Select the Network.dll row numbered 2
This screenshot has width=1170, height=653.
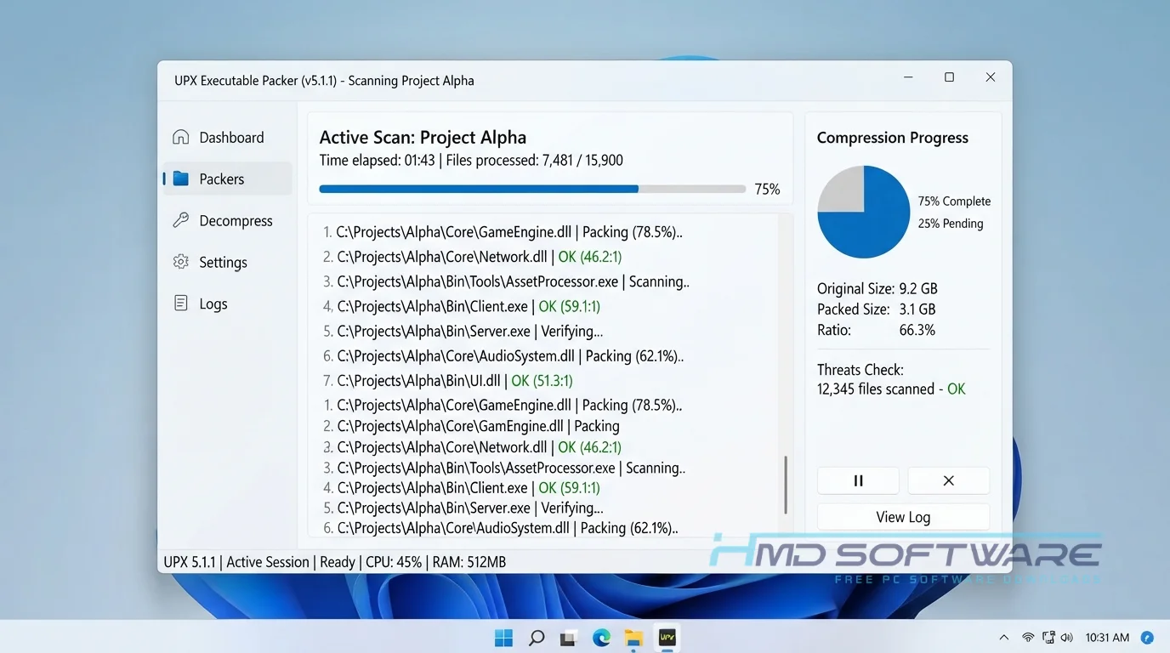coord(473,256)
